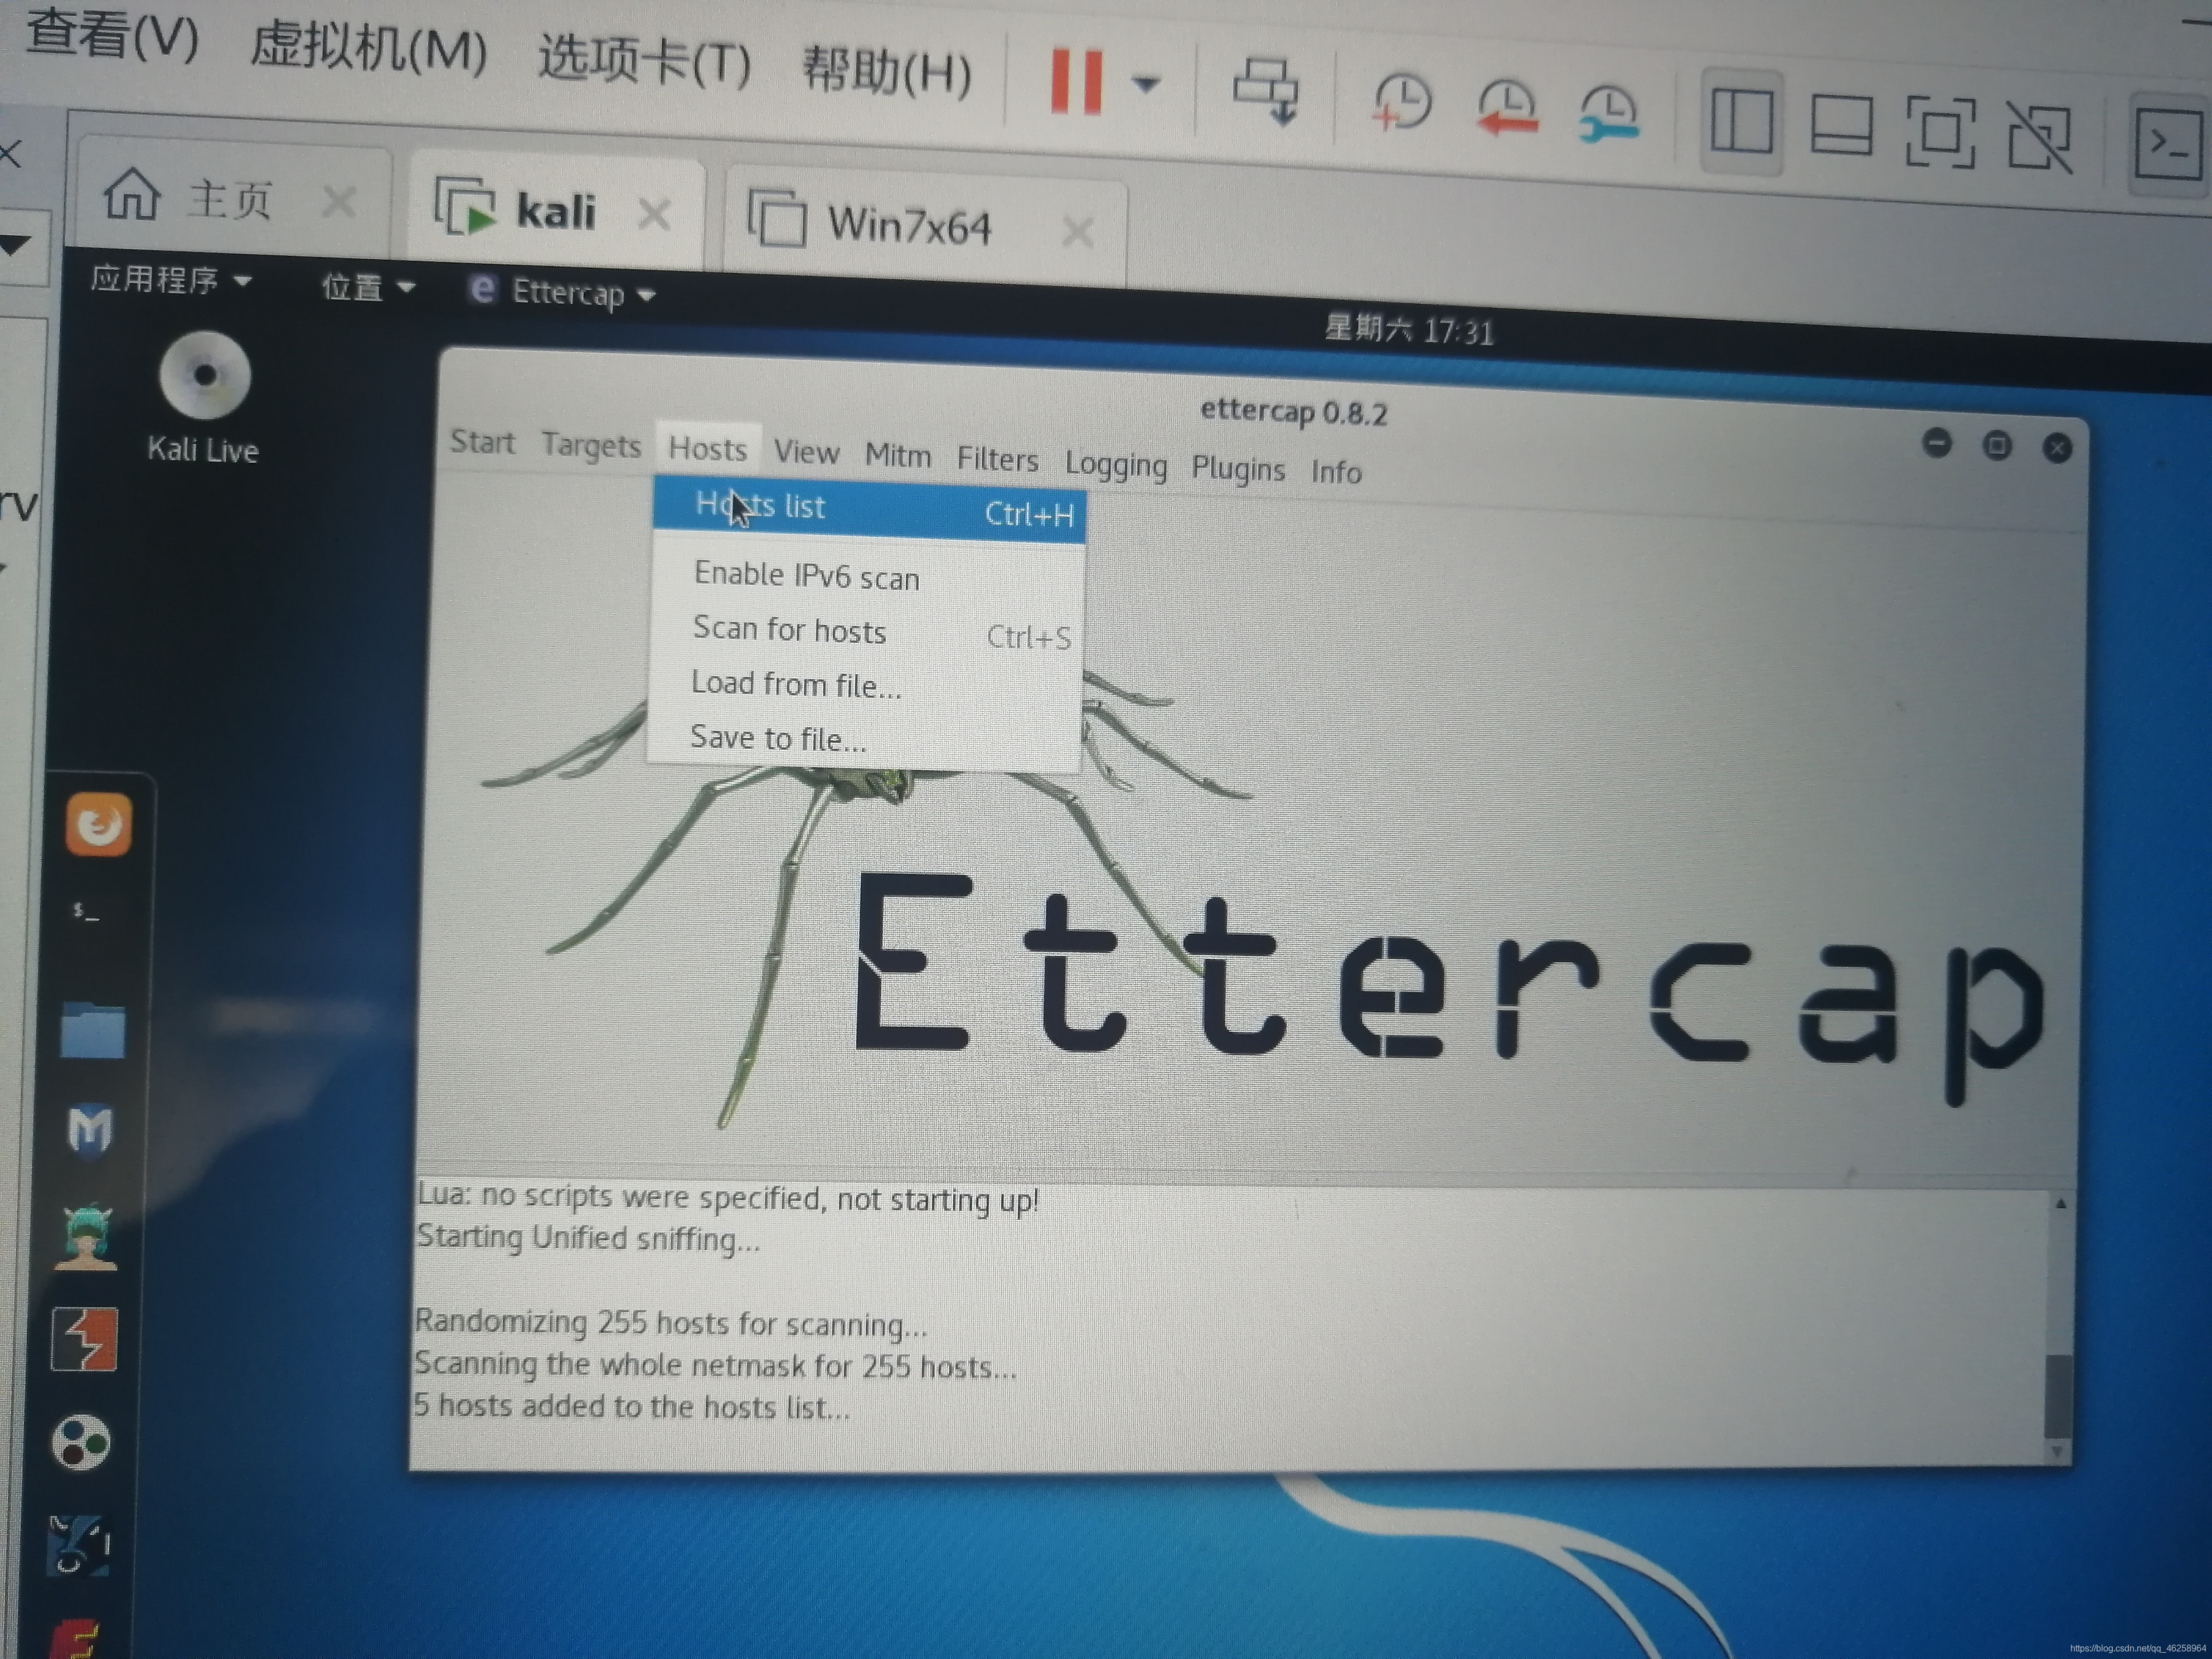Launch Burp Suite lightning dock icon

tap(84, 1339)
